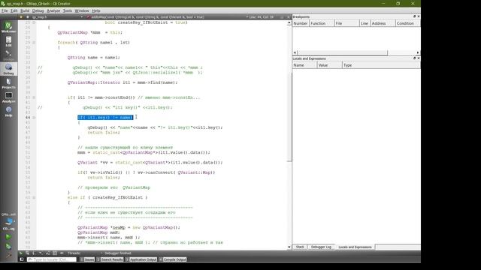The width and height of the screenshot is (481, 270).
Task: Float the Locals and Expressions panel
Action: coord(414,58)
